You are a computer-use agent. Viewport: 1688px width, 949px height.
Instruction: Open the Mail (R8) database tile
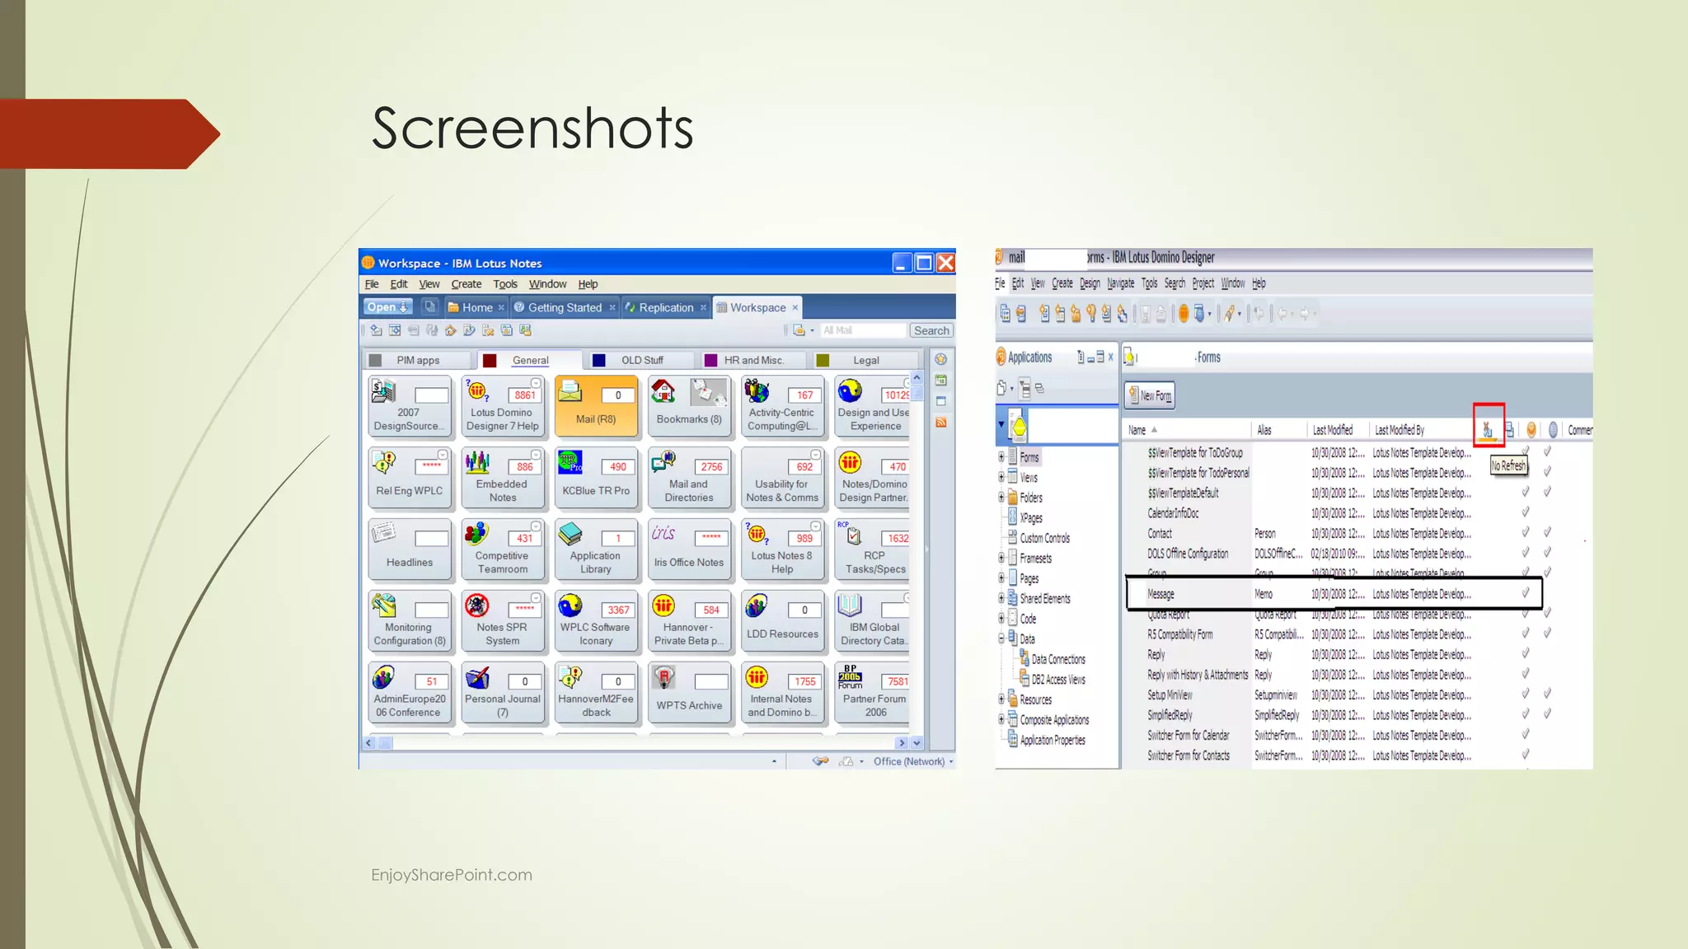click(x=596, y=405)
